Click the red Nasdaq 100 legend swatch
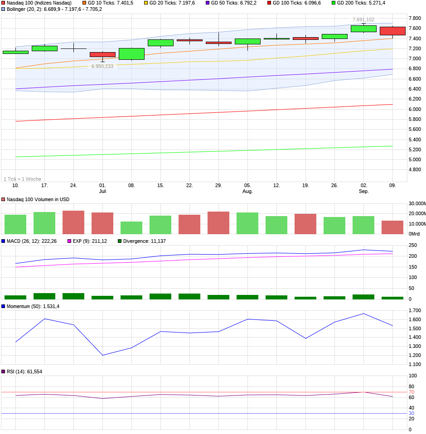This screenshot has height=434, width=426. click(3, 3)
